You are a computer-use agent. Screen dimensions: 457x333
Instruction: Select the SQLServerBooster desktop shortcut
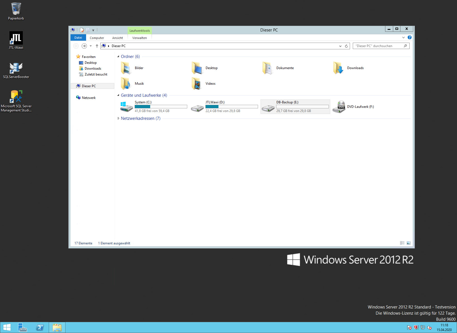point(16,71)
